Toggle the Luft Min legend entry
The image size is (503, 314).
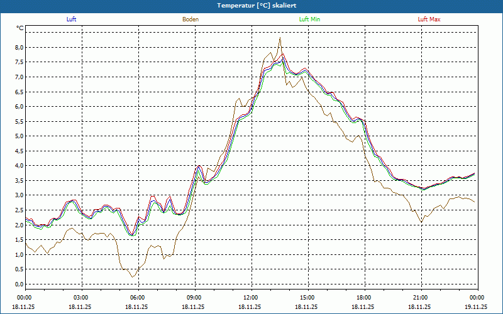point(309,19)
